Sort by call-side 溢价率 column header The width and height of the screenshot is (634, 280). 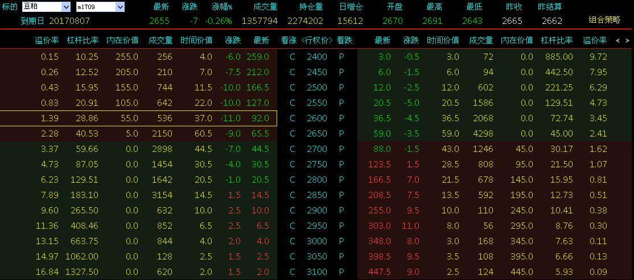tap(47, 40)
